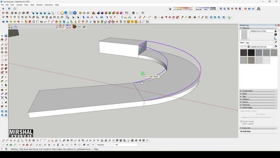280x158 pixels.
Task: Open the Camera menu
Action: point(19,5)
